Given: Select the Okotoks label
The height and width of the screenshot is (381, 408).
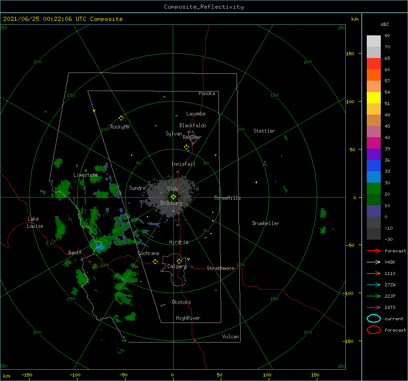Looking at the screenshot, I should pyautogui.click(x=181, y=302).
